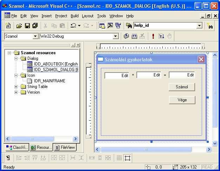Screen dimensions: 220x171
Task: Open the Layout menu
Action: pos(88,16)
